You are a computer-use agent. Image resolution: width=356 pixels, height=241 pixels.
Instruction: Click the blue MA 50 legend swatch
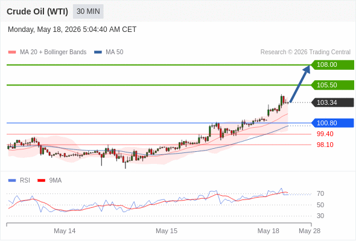98,52
